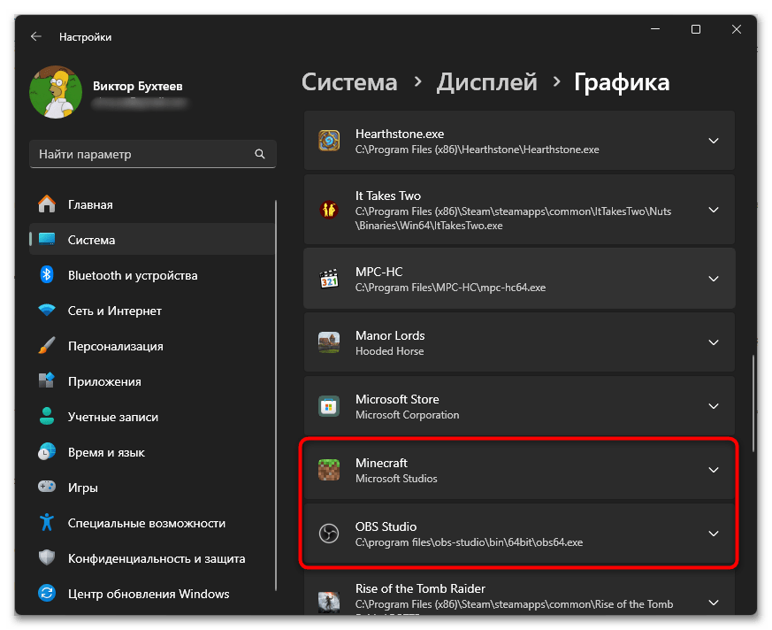
Task: Click the Microsoft Studios publisher text
Action: (396, 479)
